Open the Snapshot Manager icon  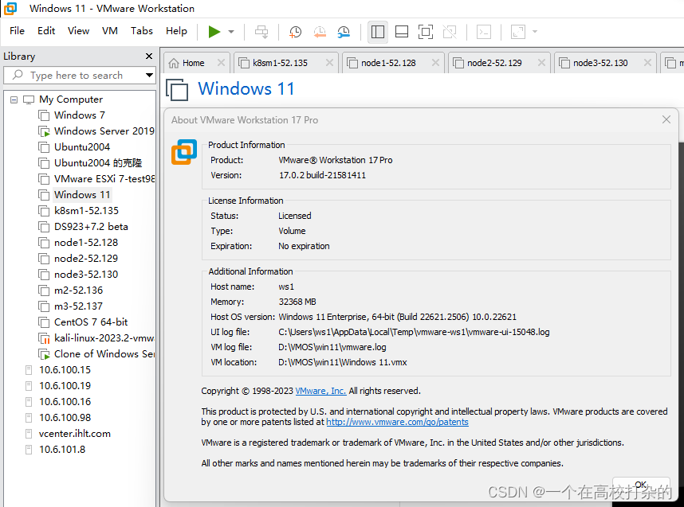pos(344,32)
